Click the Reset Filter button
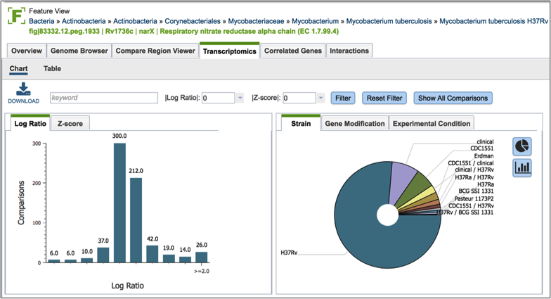The image size is (551, 299). tap(384, 98)
